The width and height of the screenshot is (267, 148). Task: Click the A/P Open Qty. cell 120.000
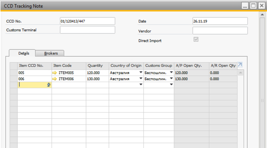pyautogui.click(x=192, y=73)
